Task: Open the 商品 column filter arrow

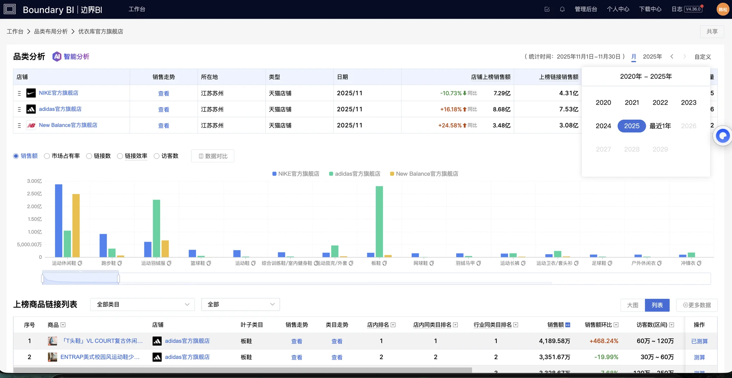Action: tap(63, 325)
